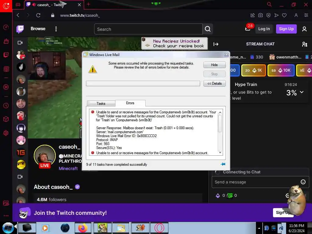
Task: Click the taskbar clock 11:56 PM
Action: pos(296,228)
